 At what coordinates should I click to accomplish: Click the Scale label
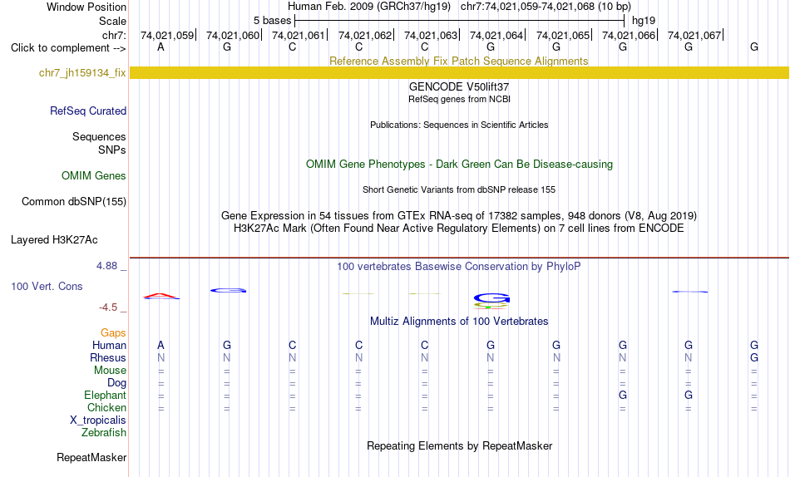[x=113, y=21]
